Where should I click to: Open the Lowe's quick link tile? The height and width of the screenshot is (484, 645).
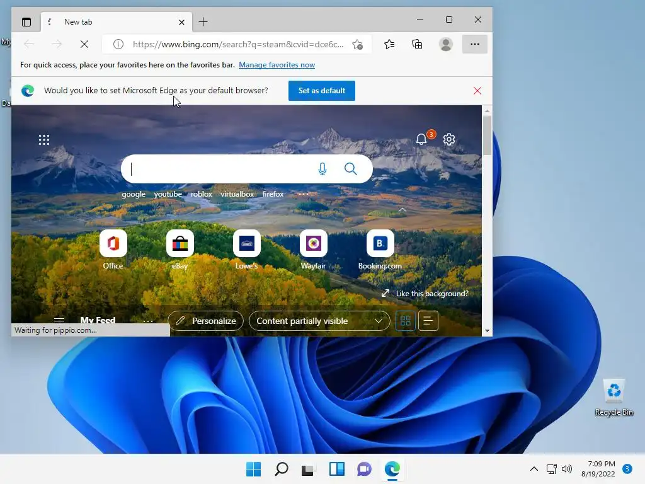(247, 250)
